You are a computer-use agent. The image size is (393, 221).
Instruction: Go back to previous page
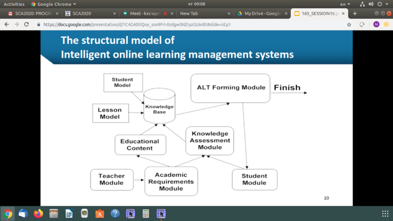tap(7, 24)
